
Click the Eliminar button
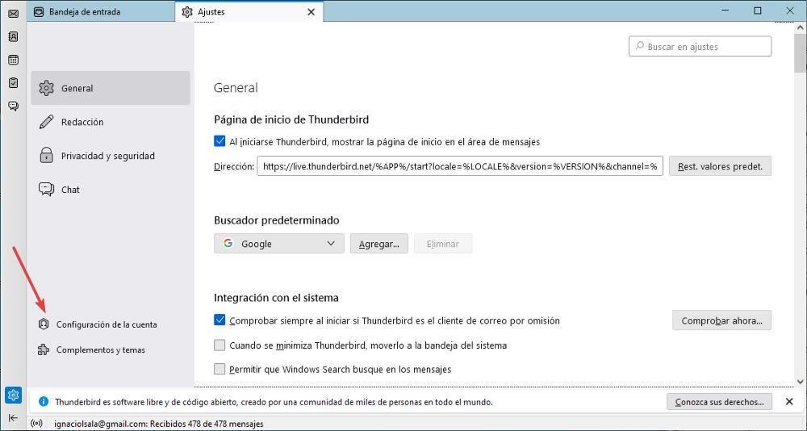point(442,244)
